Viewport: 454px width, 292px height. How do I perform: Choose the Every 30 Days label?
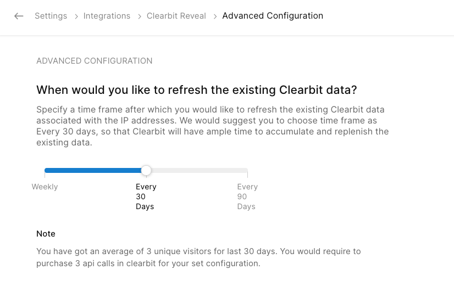[x=146, y=196]
